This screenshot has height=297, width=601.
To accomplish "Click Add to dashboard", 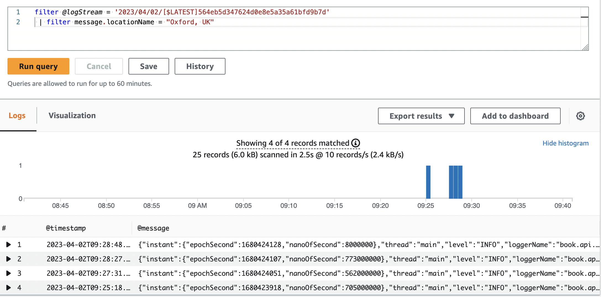I will tap(515, 116).
